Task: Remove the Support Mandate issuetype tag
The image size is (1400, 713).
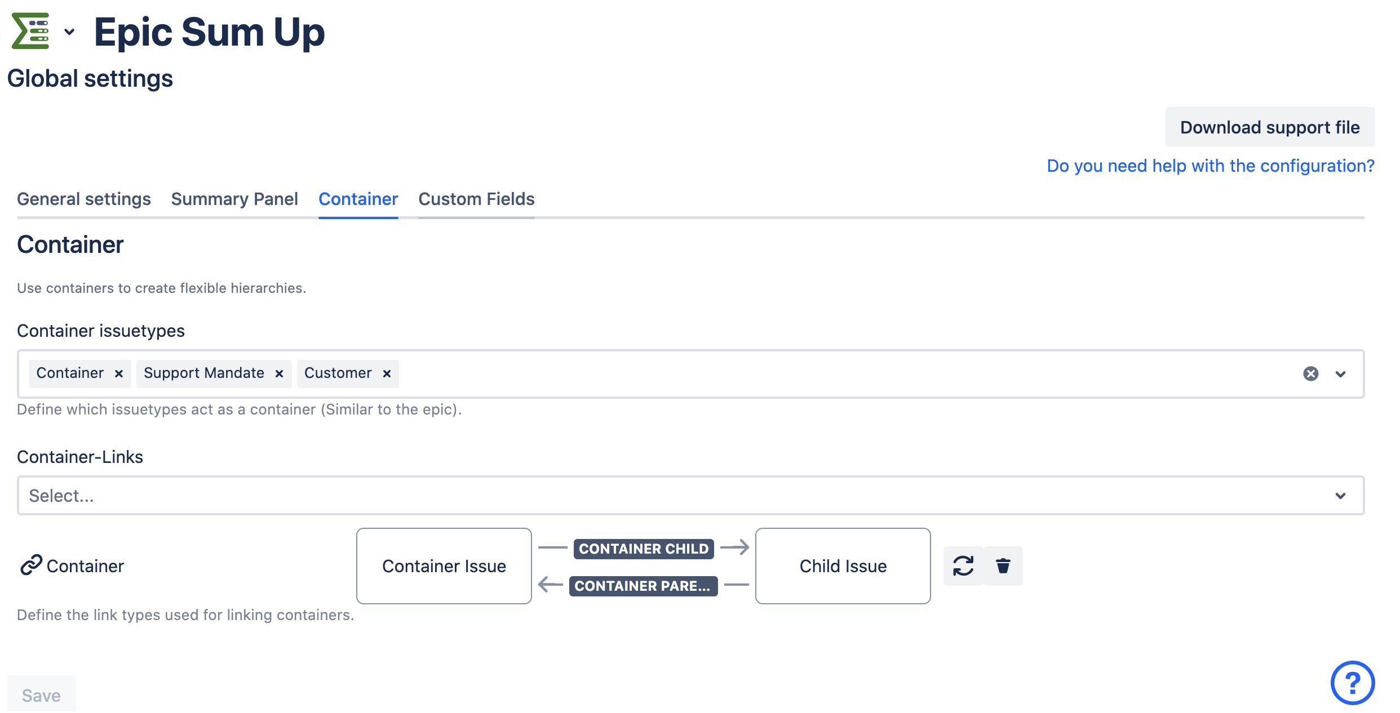Action: [x=279, y=374]
